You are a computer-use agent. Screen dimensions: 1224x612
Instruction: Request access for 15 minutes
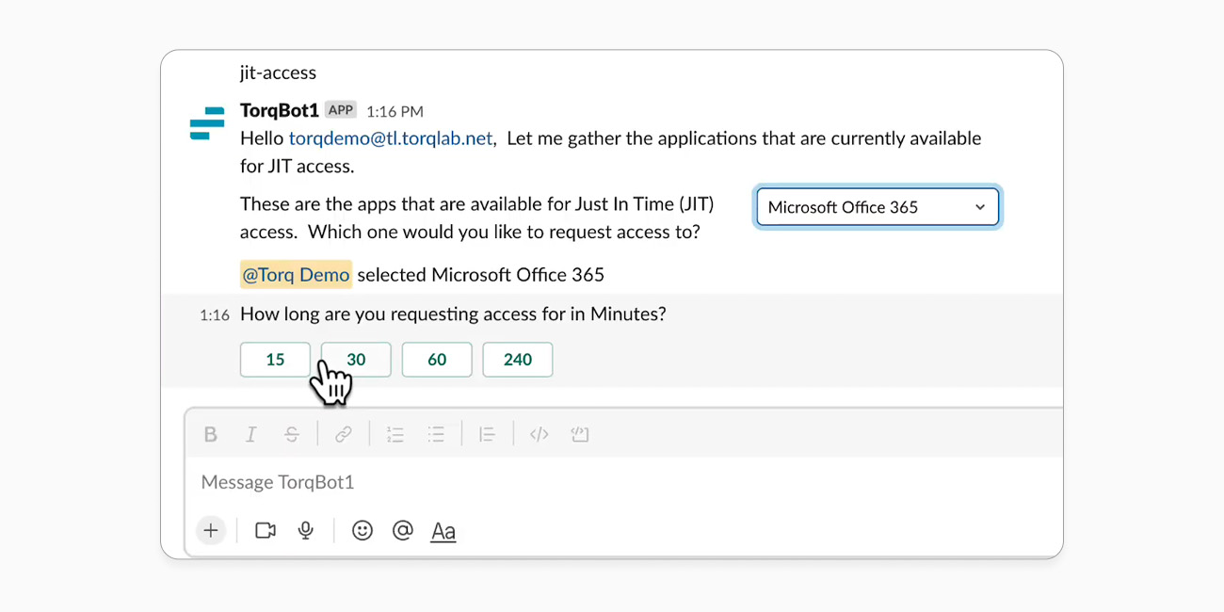[275, 360]
